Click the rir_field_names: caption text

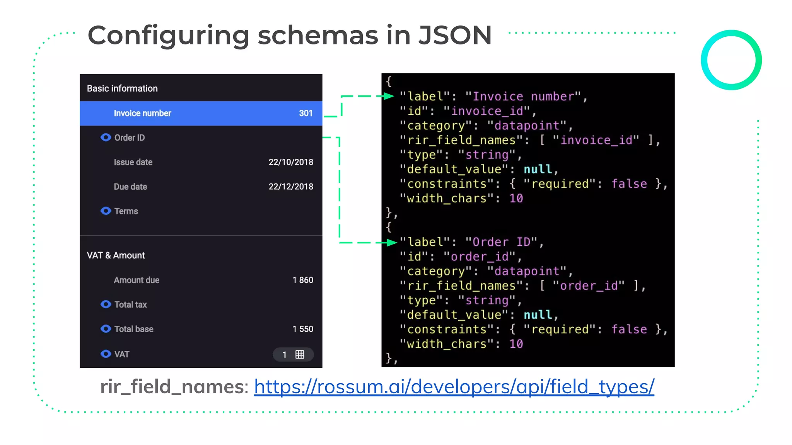click(174, 387)
